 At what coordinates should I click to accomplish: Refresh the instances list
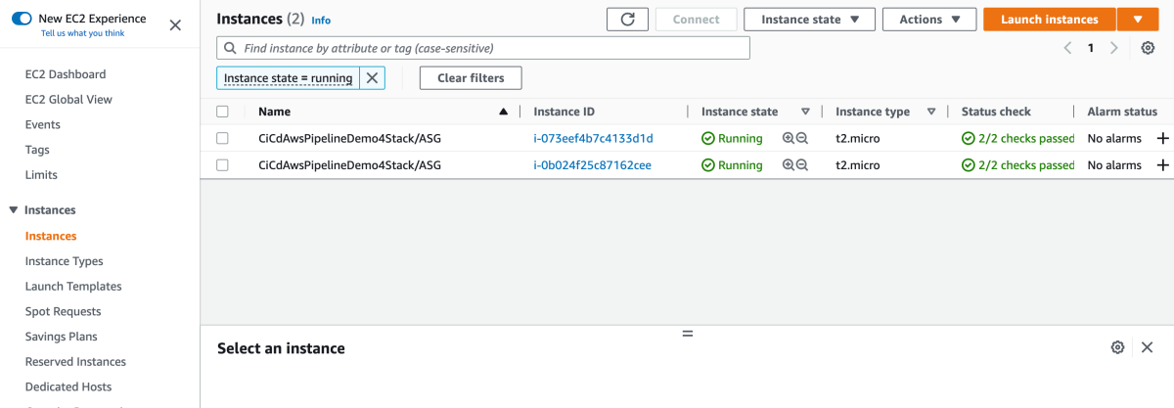(x=627, y=20)
